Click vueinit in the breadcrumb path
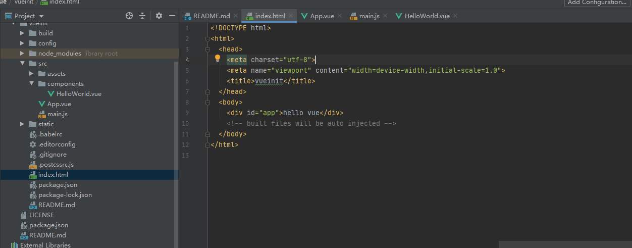The height and width of the screenshot is (248, 632). pyautogui.click(x=24, y=2)
